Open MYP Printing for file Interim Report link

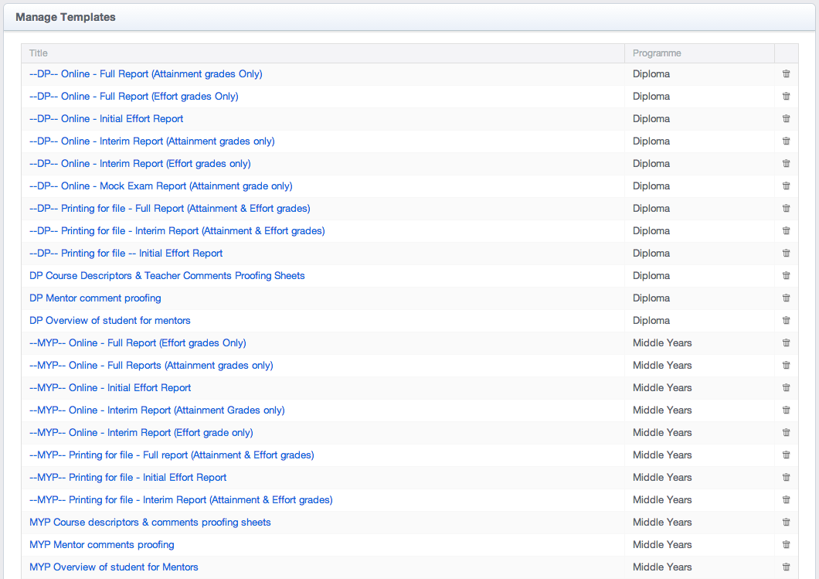[x=182, y=501]
